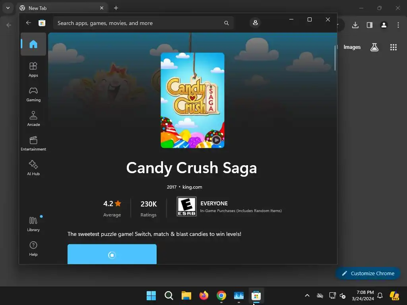Open Microsoft Store taskbar icon
The image size is (407, 305).
[256, 295]
